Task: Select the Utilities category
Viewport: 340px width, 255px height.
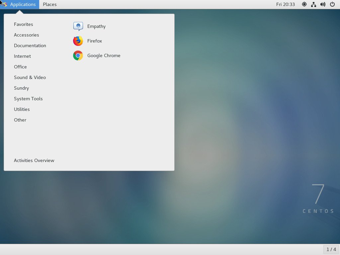Action: tap(22, 109)
